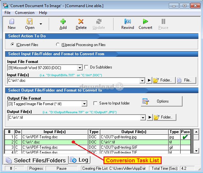The width and height of the screenshot is (203, 173).
Task: Expand the Output File(s) path dropdown
Action: click(x=143, y=117)
